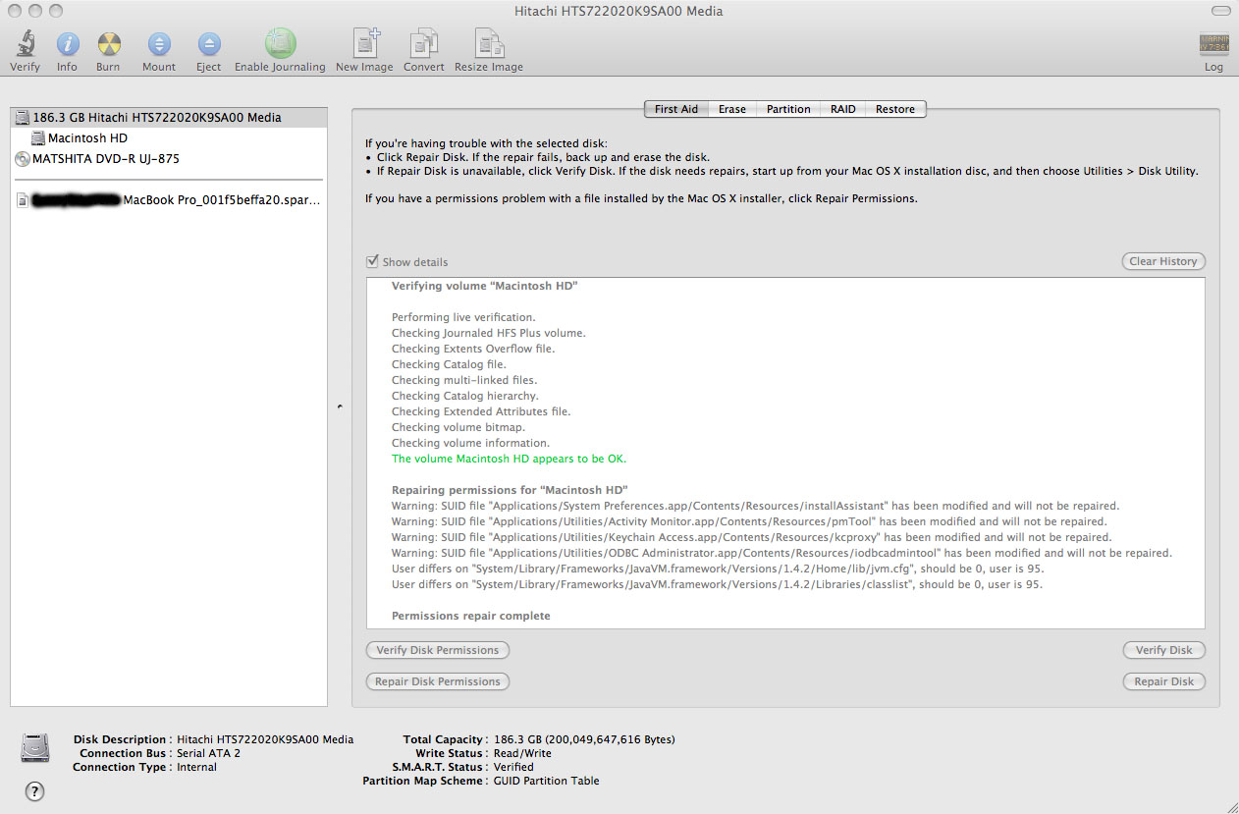Screen dimensions: 1239x814
Task: Click the Connection Type 'Internal' value
Action: pyautogui.click(x=196, y=767)
